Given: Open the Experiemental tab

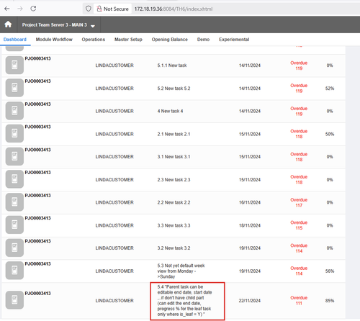Looking at the screenshot, I should pyautogui.click(x=234, y=40).
